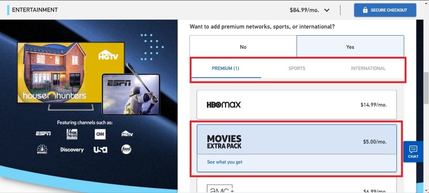This screenshot has height=193, width=429.
Task: Switch to the Sports tab
Action: point(297,68)
